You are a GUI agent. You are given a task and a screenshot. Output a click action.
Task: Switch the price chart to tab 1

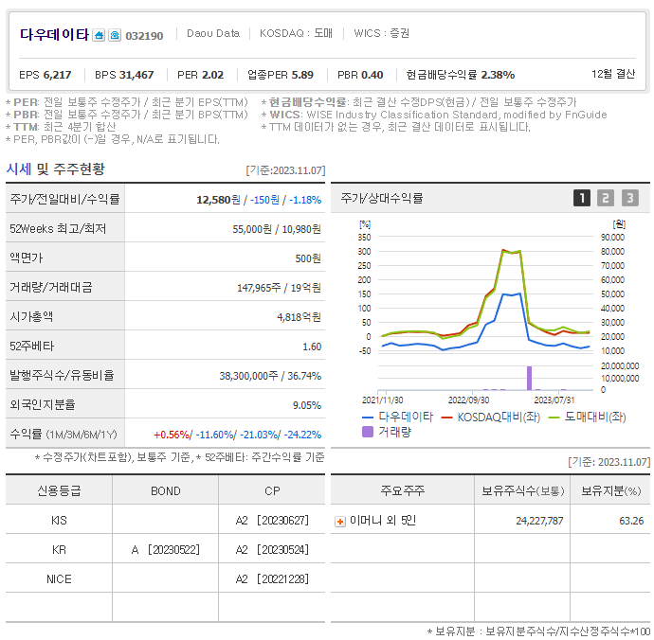click(582, 198)
